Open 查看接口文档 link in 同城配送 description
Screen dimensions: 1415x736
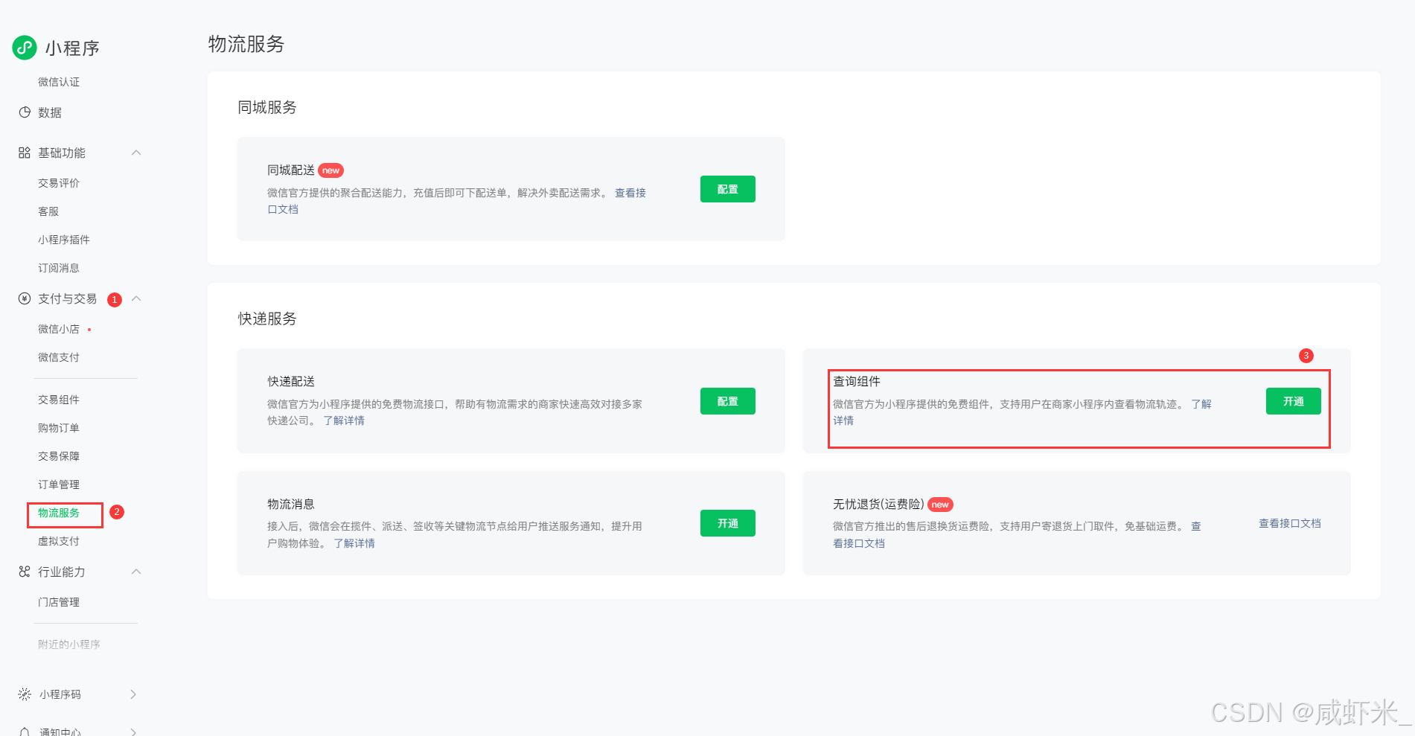click(630, 193)
